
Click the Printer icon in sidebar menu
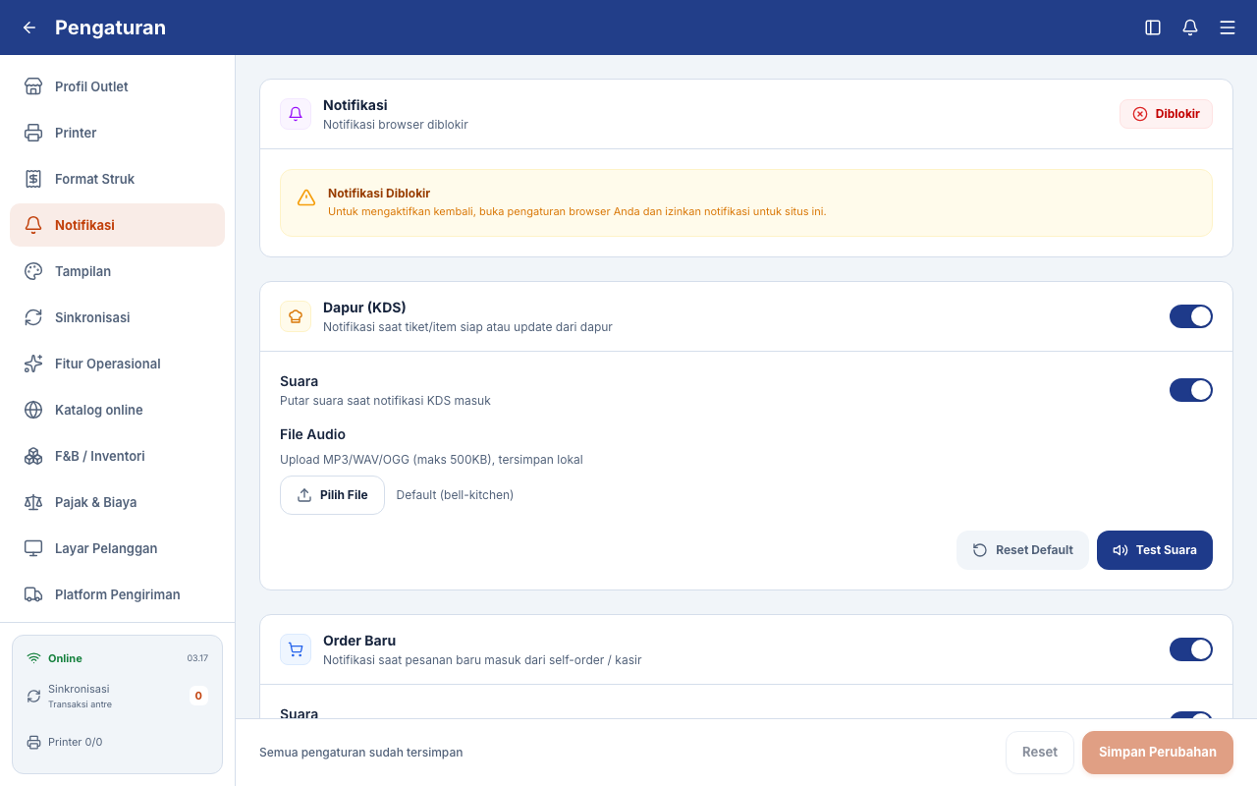click(x=33, y=133)
